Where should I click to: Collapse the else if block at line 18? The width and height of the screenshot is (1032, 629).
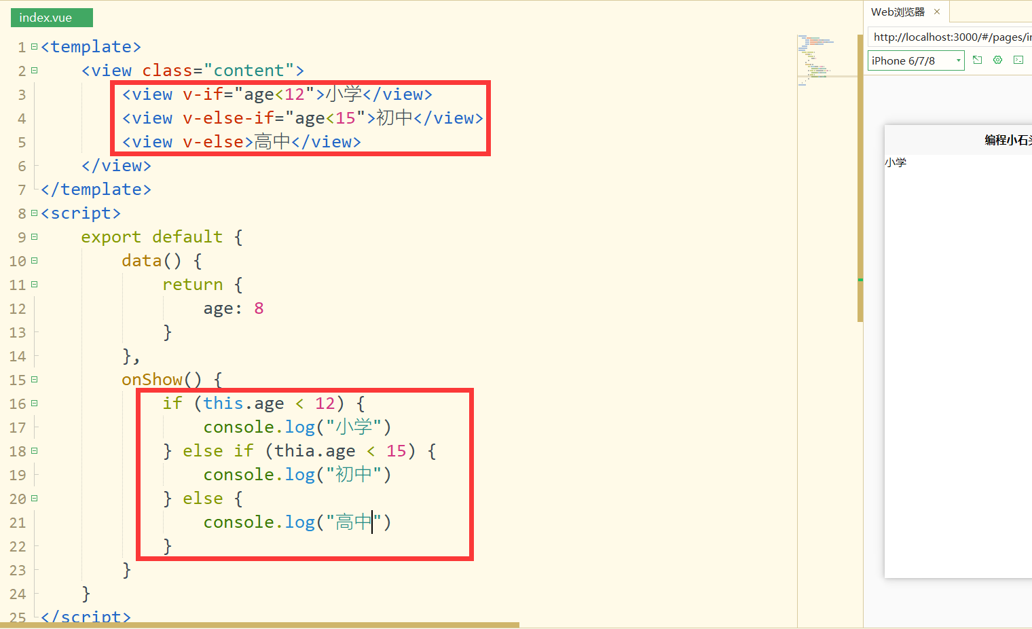tap(34, 451)
